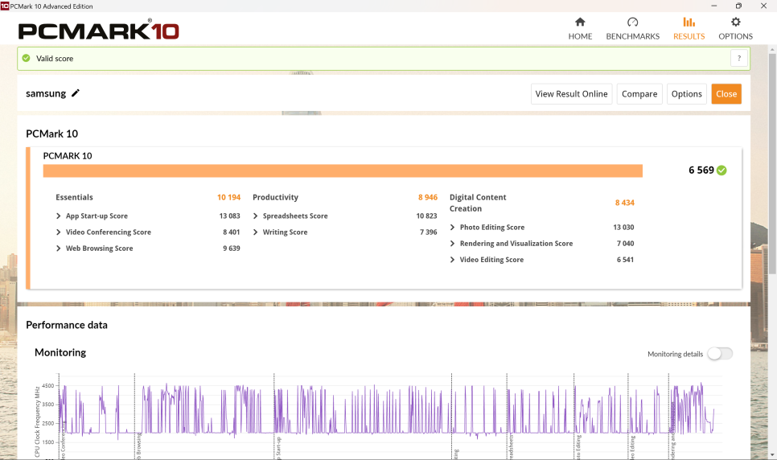Expand Video Conferencing Score details

59,232
